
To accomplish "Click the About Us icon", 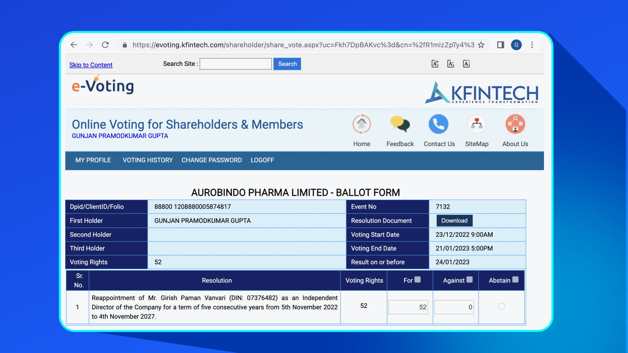I will 515,124.
